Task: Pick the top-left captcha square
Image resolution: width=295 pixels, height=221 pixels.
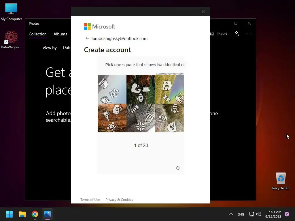Action: [x=112, y=89]
